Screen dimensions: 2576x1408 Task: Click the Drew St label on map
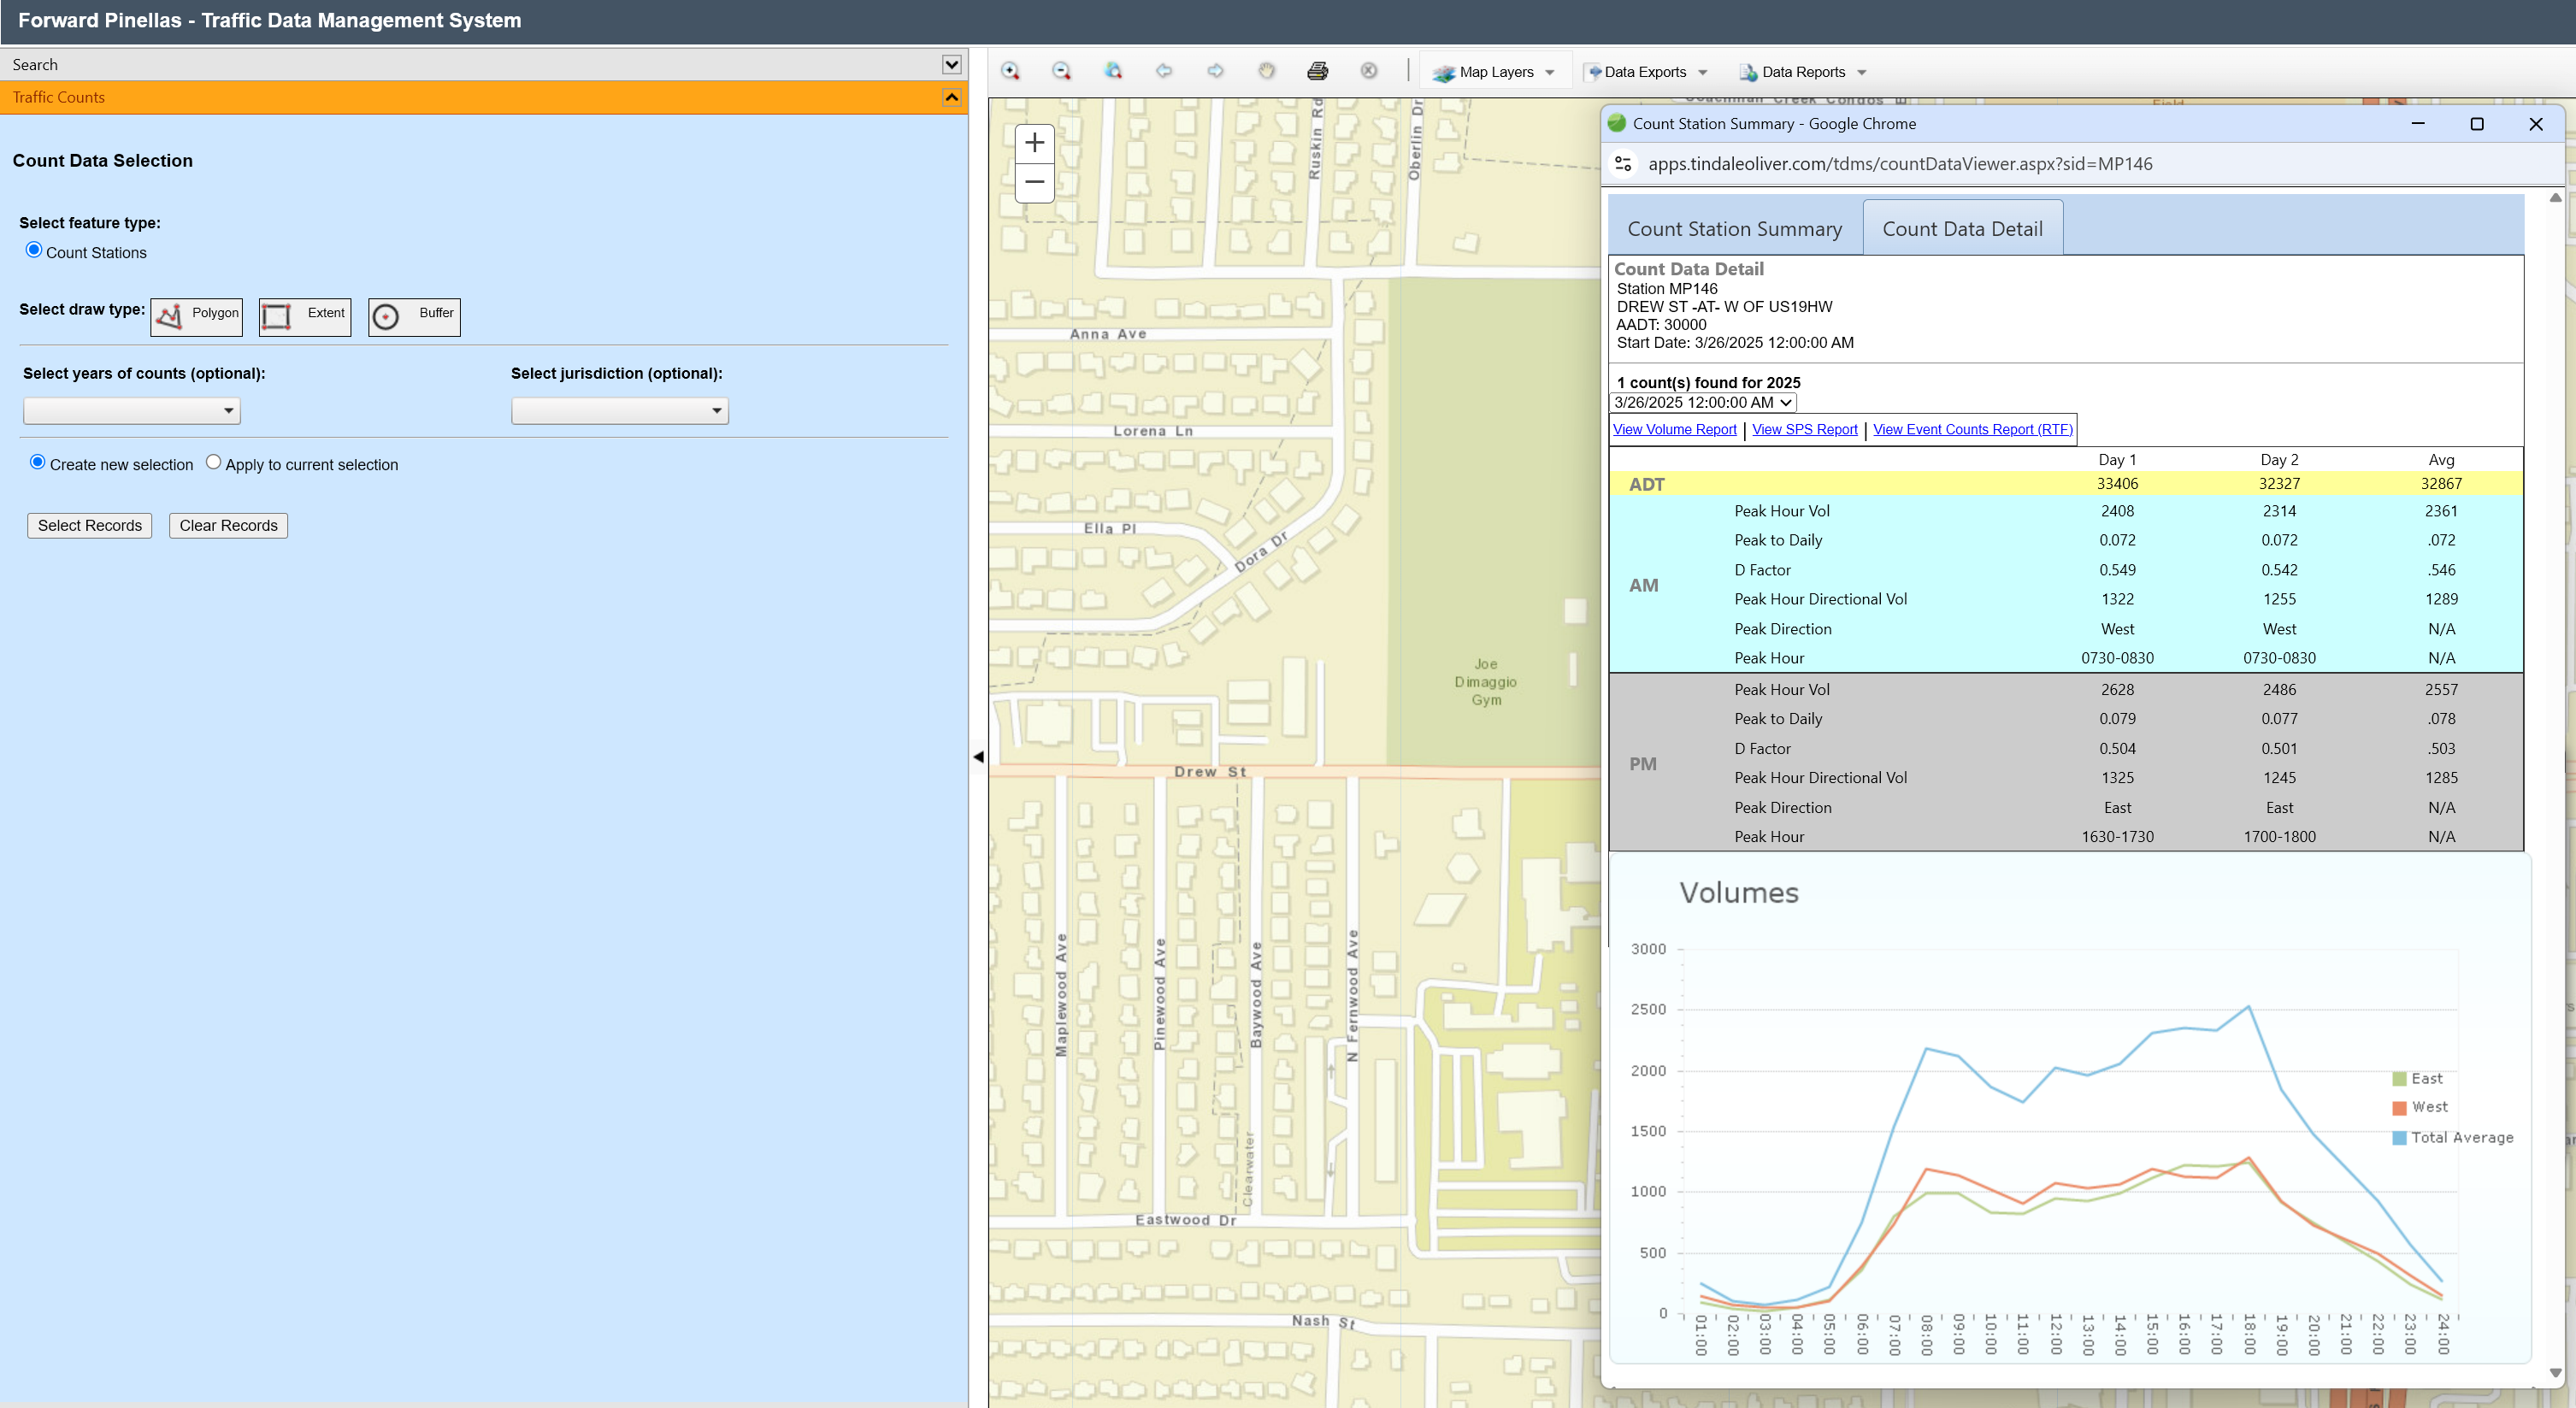tap(1210, 772)
